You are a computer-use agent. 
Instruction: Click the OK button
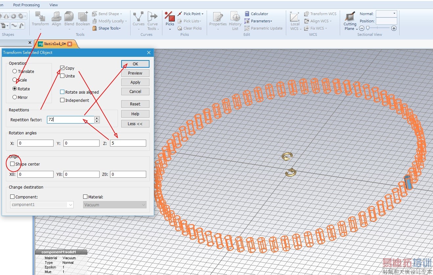(135, 64)
